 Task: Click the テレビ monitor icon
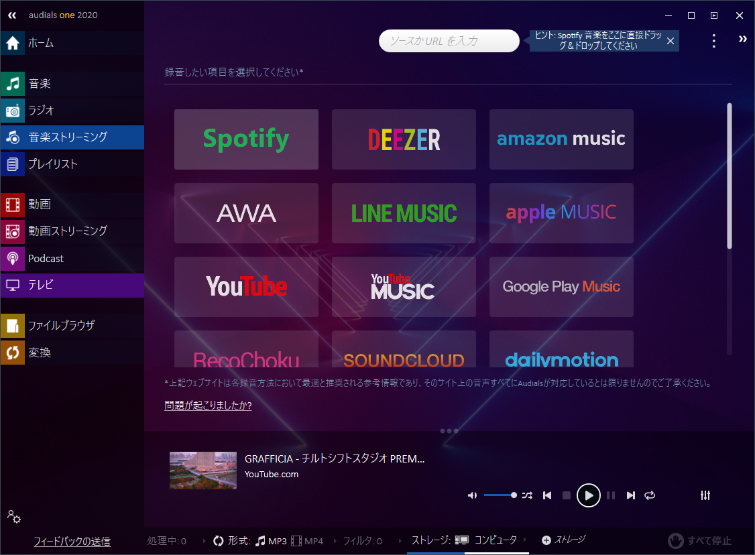[13, 285]
